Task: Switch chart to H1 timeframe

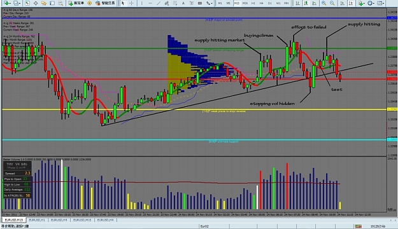Action: (x=253, y=3)
